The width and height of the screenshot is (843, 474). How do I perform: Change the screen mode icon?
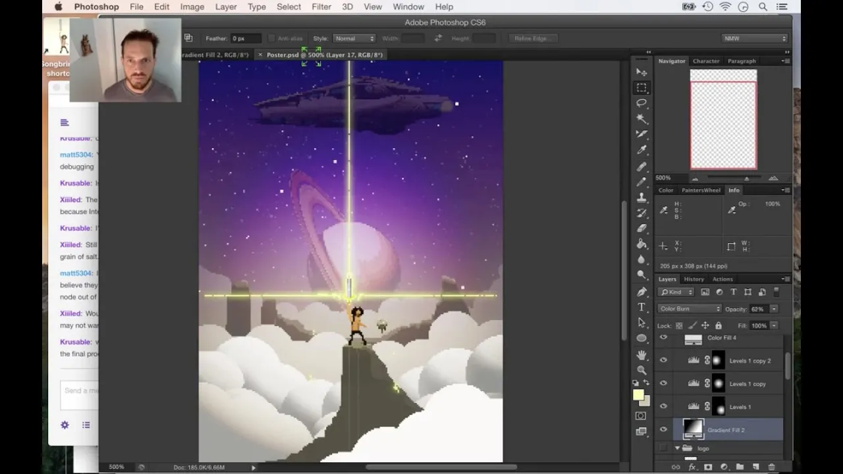point(641,432)
